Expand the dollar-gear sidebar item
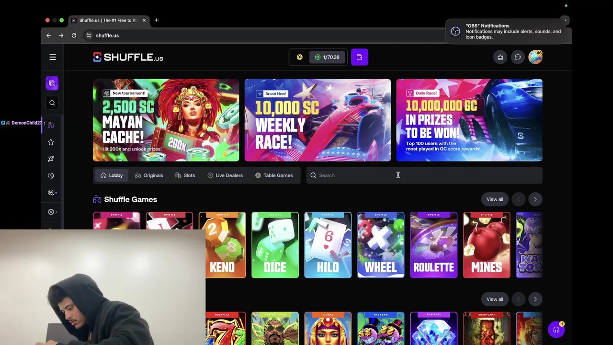The height and width of the screenshot is (345, 613). click(x=52, y=212)
